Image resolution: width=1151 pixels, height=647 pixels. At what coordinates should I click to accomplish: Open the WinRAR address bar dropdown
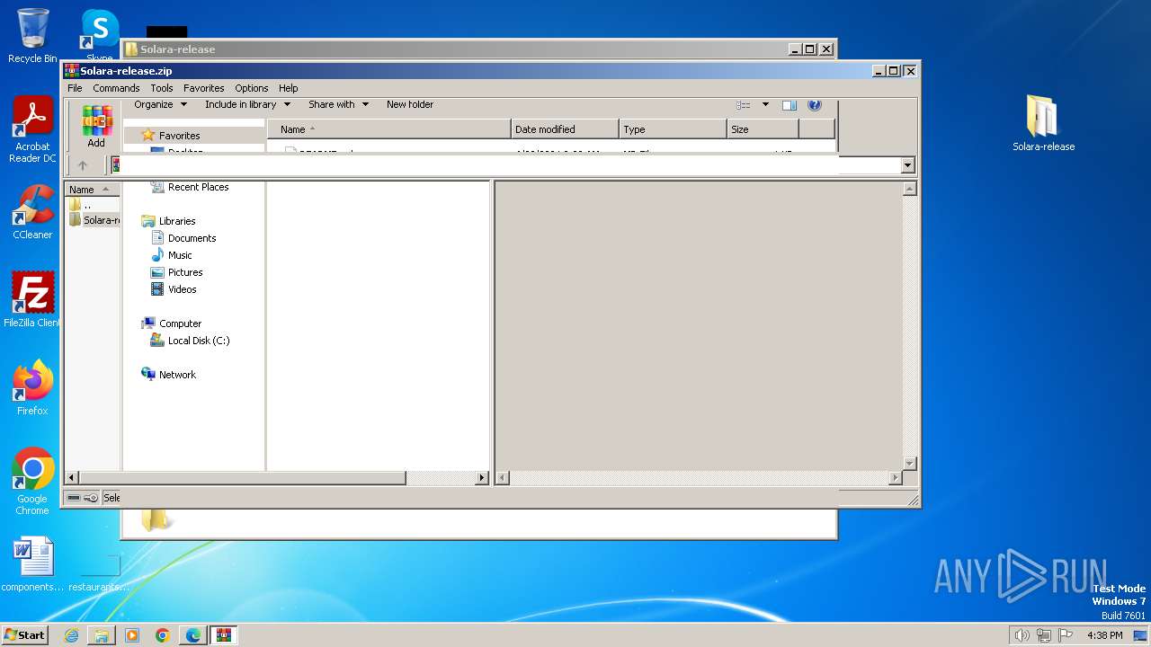coord(907,165)
